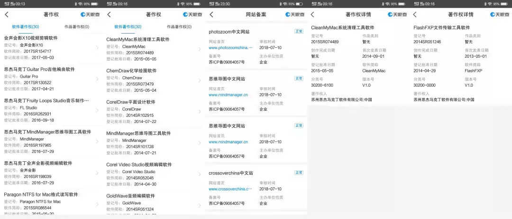Select registration number 2017SR154717
The image size is (512, 219).
pos(37,51)
